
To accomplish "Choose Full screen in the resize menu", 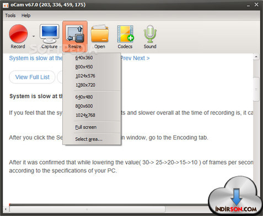I will click(92, 127).
